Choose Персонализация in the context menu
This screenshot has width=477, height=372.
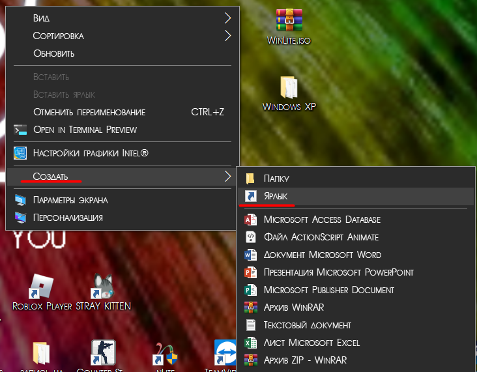(123, 218)
